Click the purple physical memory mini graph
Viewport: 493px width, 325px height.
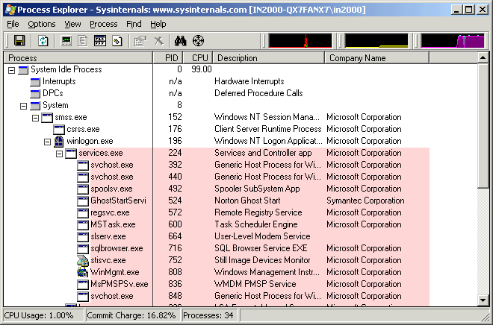(x=453, y=41)
